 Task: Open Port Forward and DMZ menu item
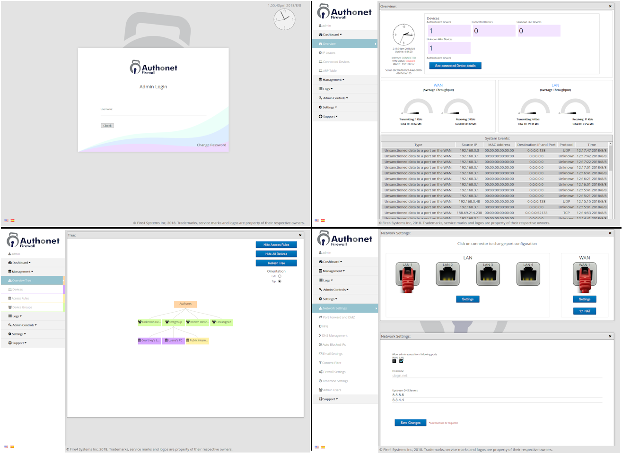point(338,317)
